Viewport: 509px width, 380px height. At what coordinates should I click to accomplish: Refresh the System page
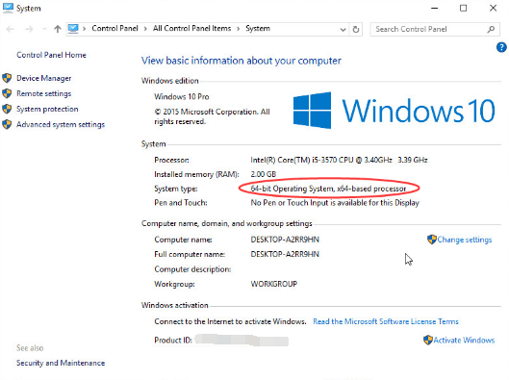pyautogui.click(x=356, y=30)
